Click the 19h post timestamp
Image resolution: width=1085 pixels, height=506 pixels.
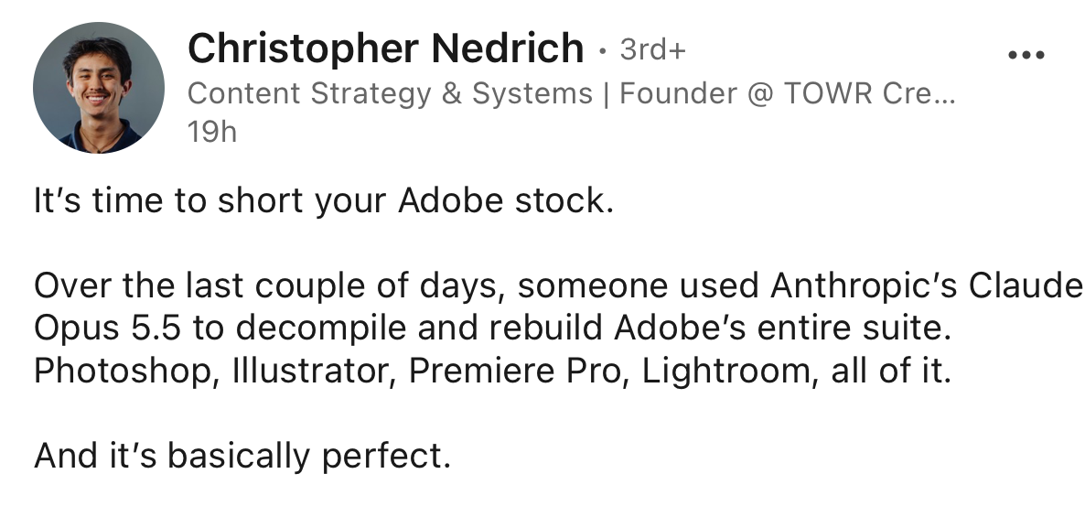coord(211,132)
